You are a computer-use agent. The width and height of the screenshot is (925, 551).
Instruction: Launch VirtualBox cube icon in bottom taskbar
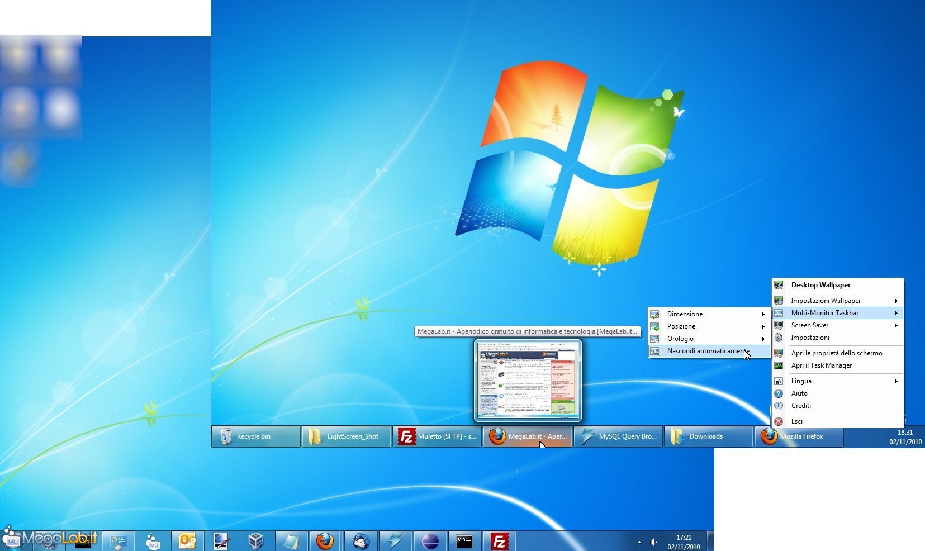coord(255,541)
